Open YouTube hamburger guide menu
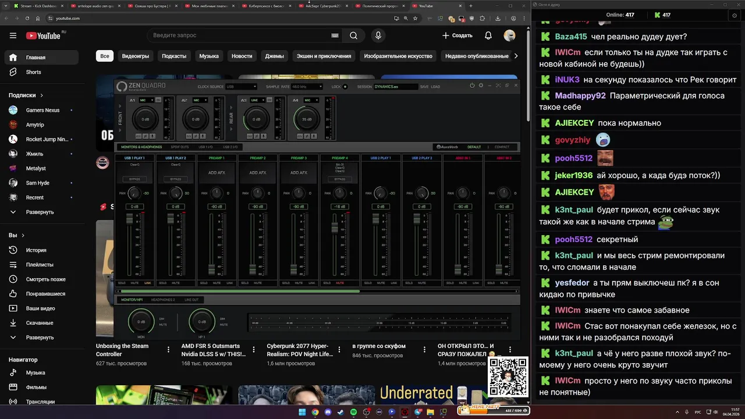Viewport: 745px width, 419px height. [13, 35]
